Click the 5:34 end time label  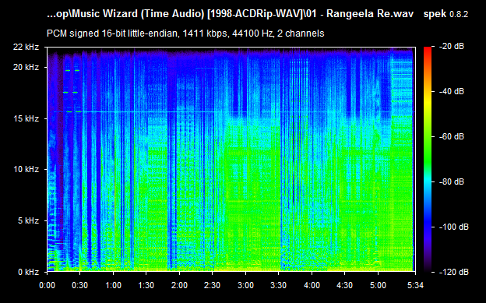coord(415,285)
